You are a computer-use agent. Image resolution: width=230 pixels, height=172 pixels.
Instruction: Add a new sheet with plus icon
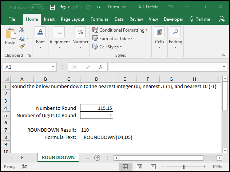[x=97, y=158]
